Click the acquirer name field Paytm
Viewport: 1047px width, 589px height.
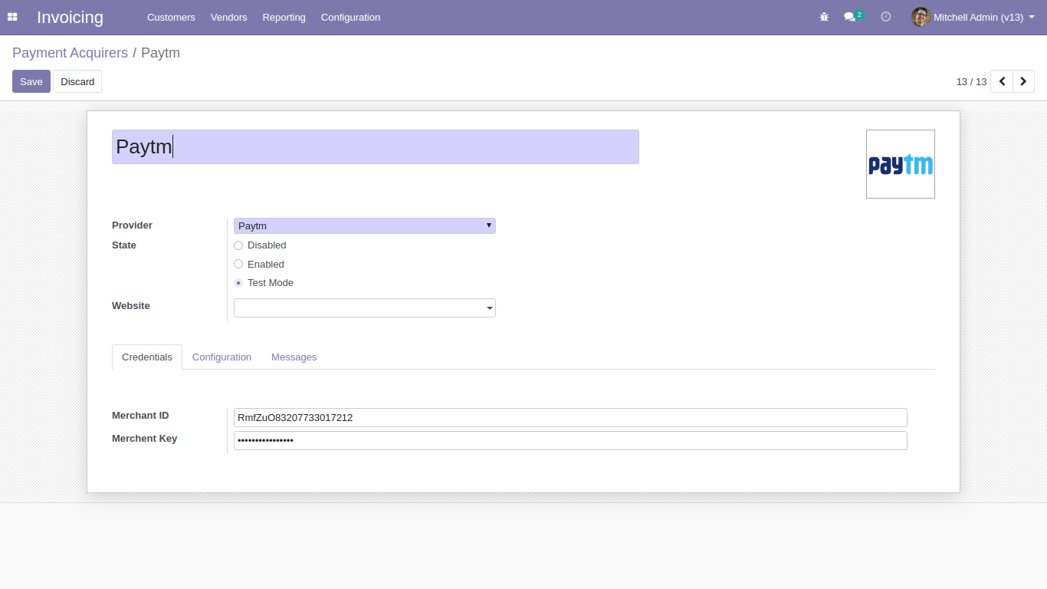click(376, 146)
